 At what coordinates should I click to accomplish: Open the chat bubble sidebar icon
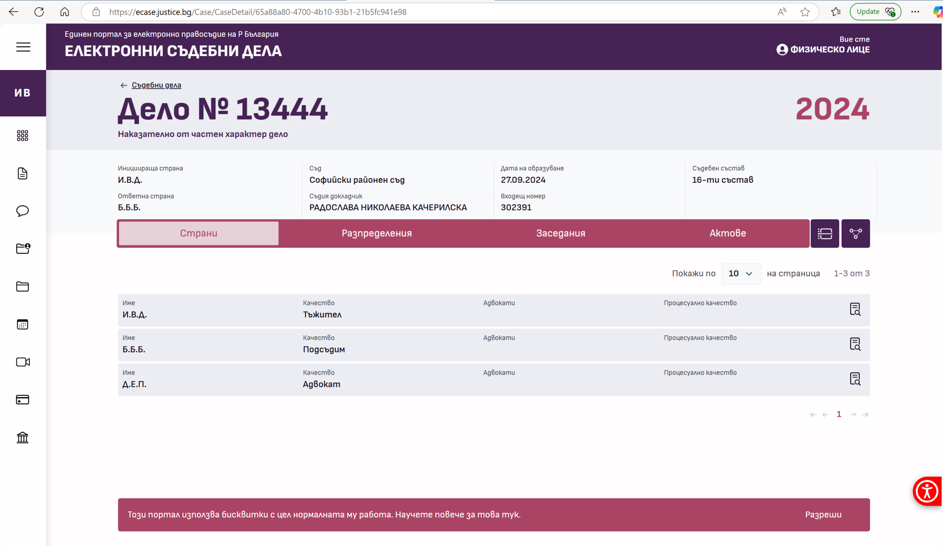(22, 211)
